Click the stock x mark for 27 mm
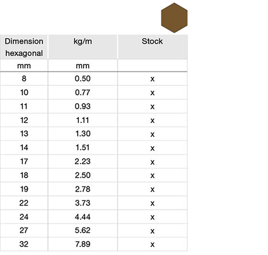Viewport: 268px width, 255px height. point(152,231)
